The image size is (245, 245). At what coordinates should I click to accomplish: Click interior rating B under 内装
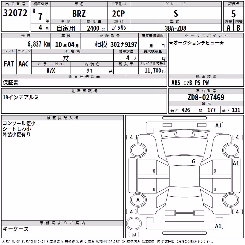click(x=239, y=28)
